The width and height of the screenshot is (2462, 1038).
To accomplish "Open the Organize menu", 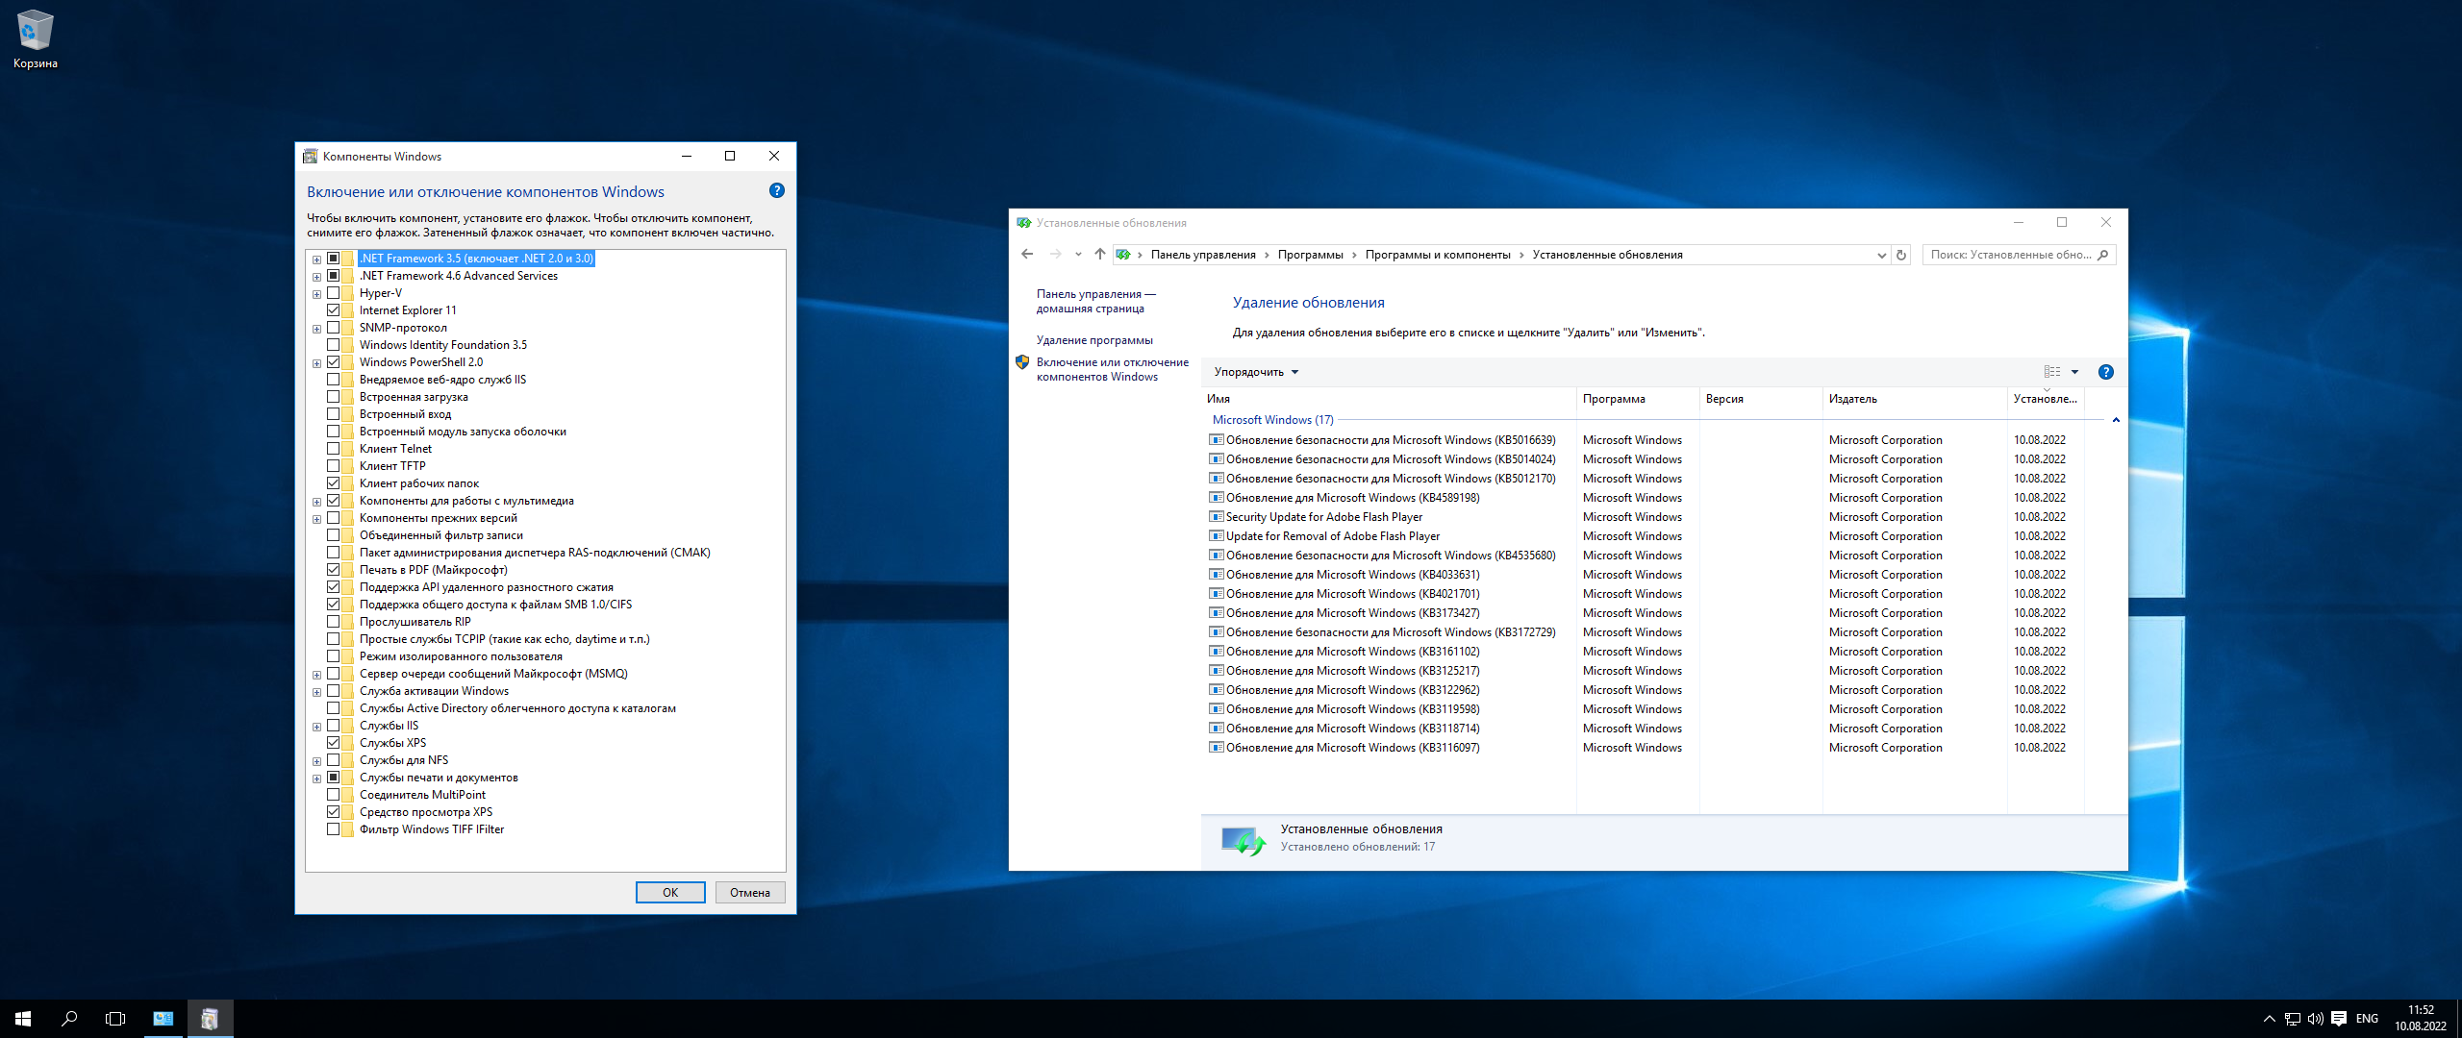I will click(1256, 372).
